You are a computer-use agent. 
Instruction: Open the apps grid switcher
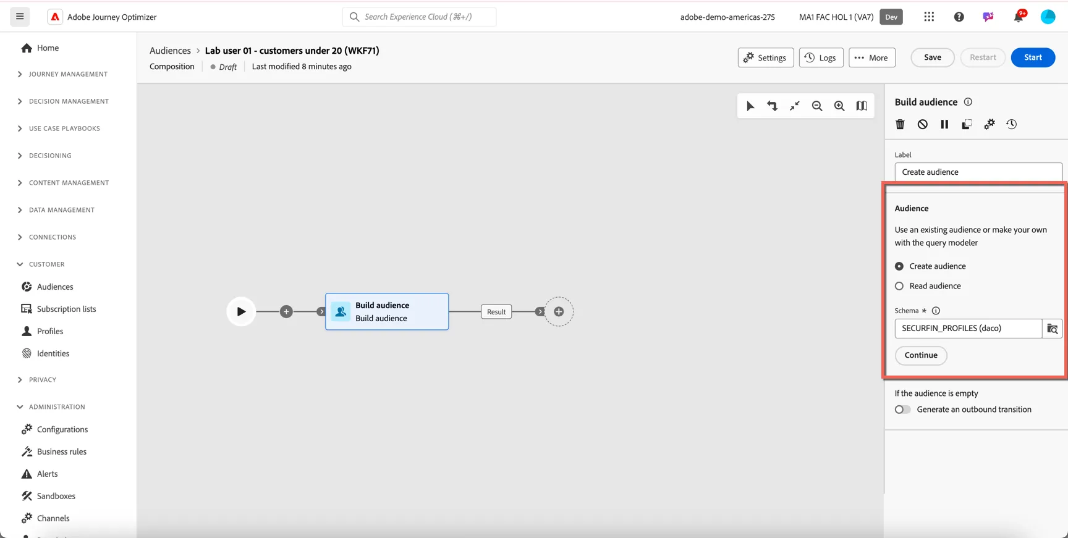(929, 17)
